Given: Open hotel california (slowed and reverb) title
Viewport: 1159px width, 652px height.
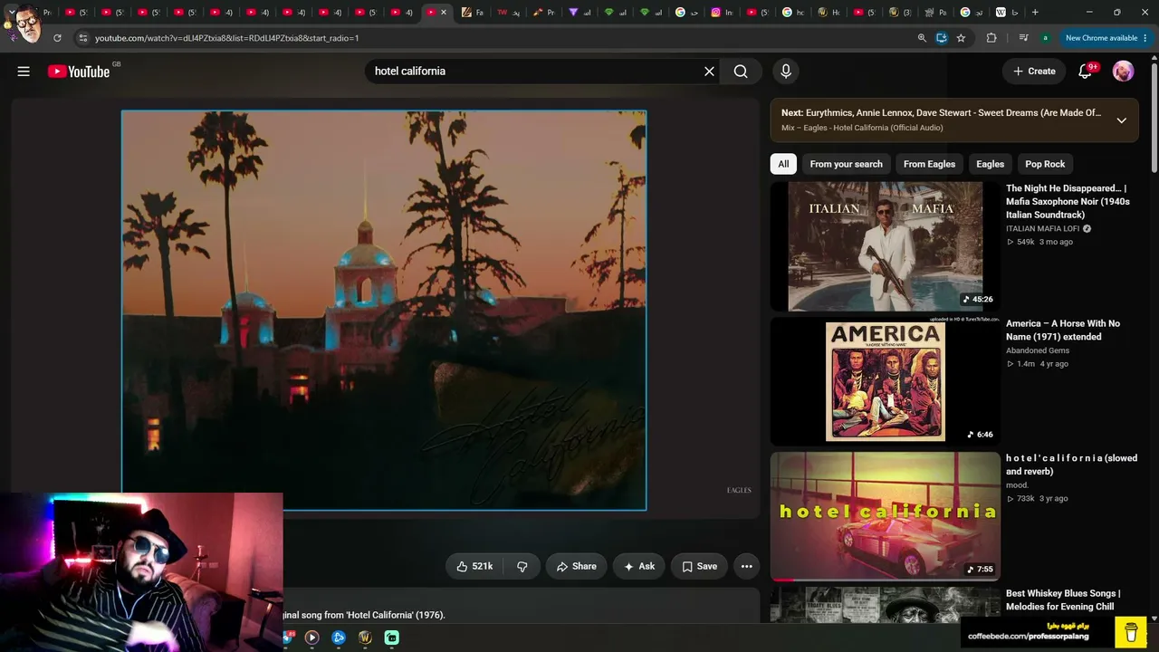Looking at the screenshot, I should [1071, 465].
